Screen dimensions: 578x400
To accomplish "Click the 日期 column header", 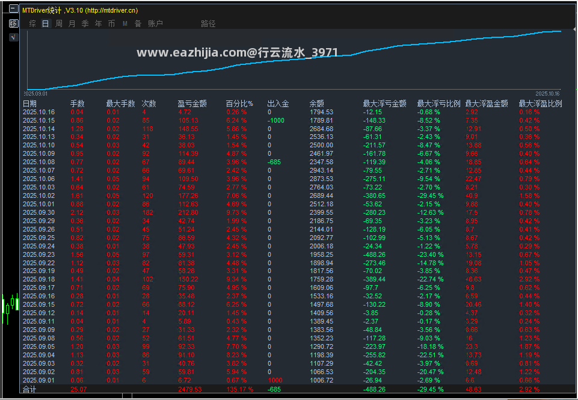I will coord(30,103).
